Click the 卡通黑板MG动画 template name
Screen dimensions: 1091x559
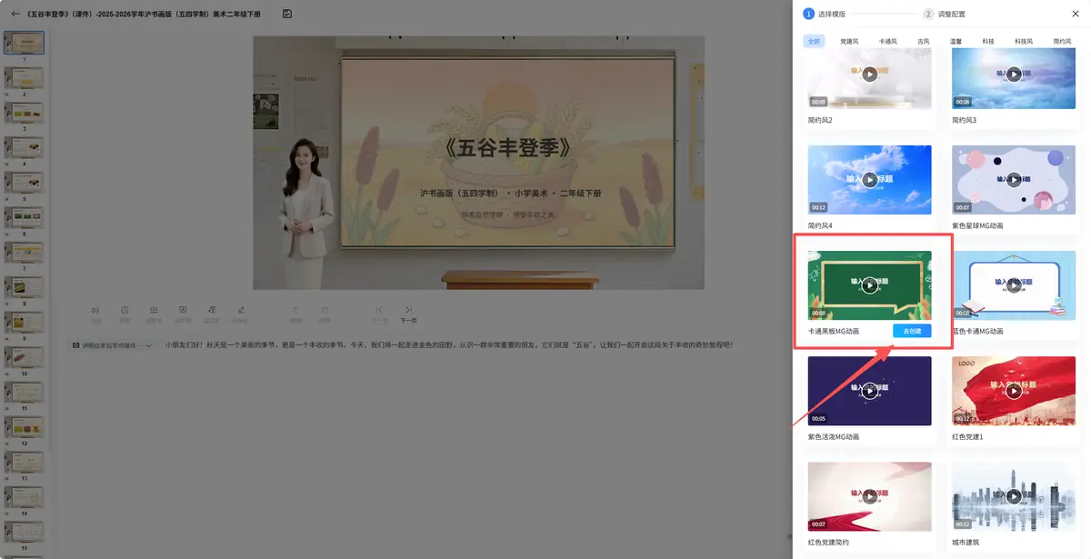[834, 331]
